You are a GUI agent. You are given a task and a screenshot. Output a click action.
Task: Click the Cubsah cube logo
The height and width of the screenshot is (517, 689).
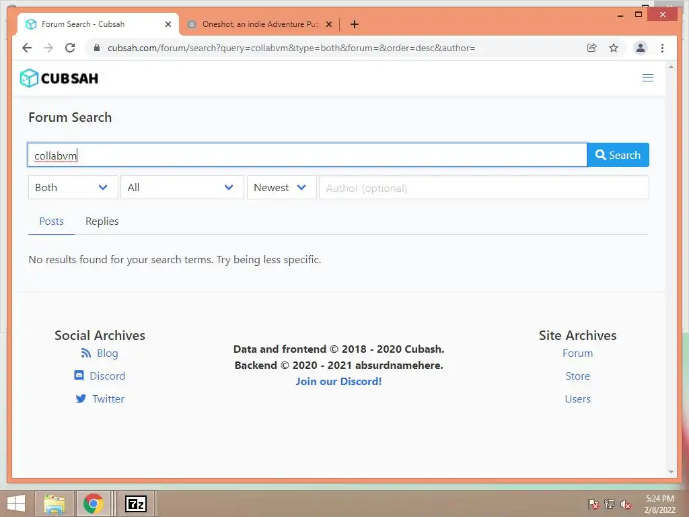30,78
